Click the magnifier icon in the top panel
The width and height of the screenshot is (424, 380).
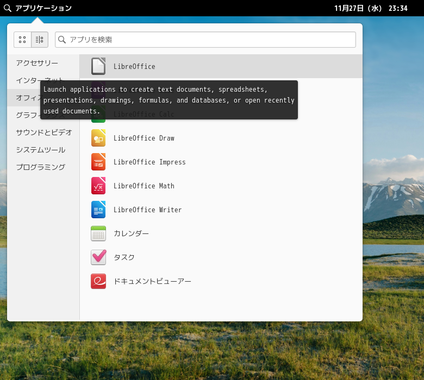click(8, 8)
